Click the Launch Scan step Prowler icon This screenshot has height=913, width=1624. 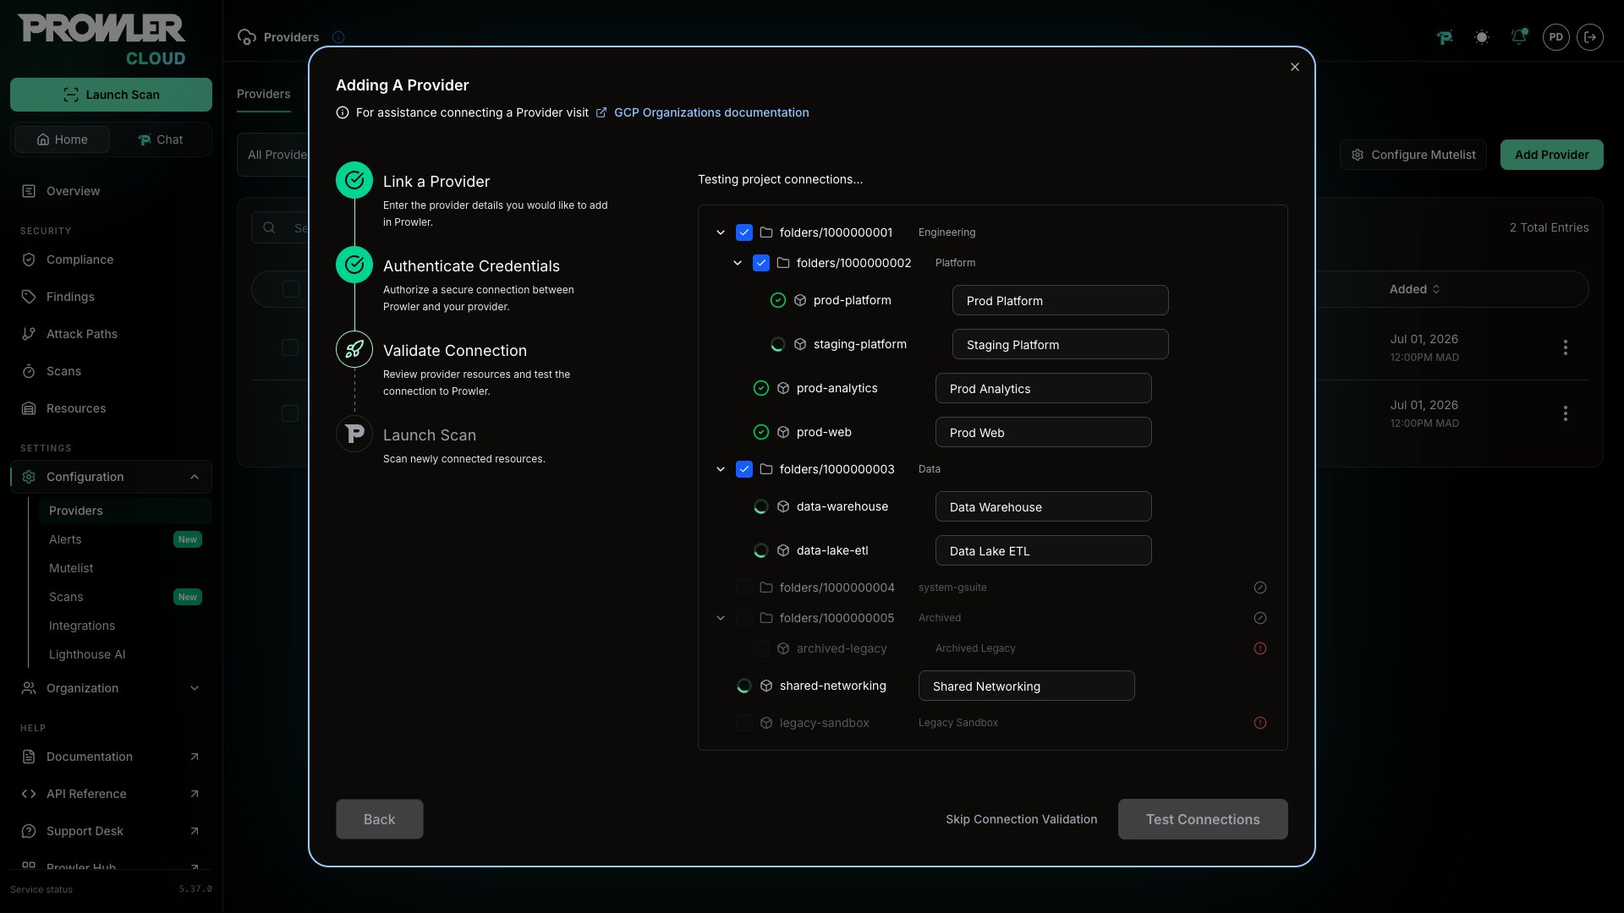(x=354, y=434)
